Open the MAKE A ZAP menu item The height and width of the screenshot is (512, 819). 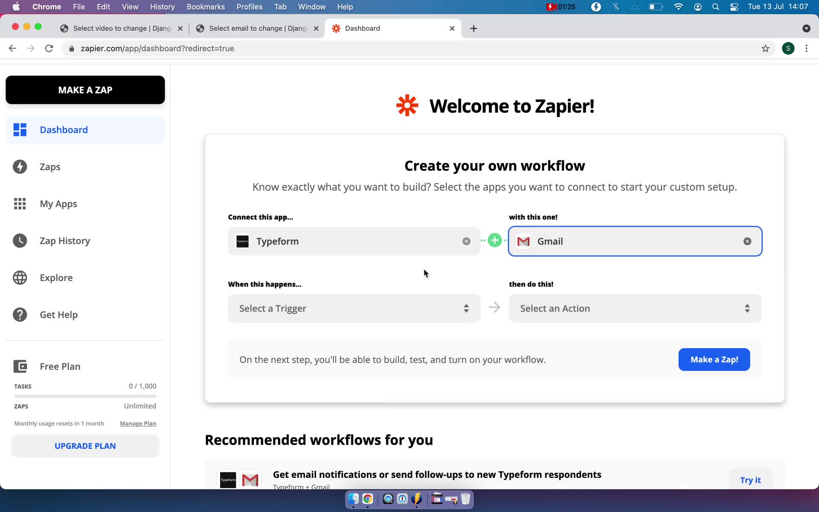pos(85,90)
